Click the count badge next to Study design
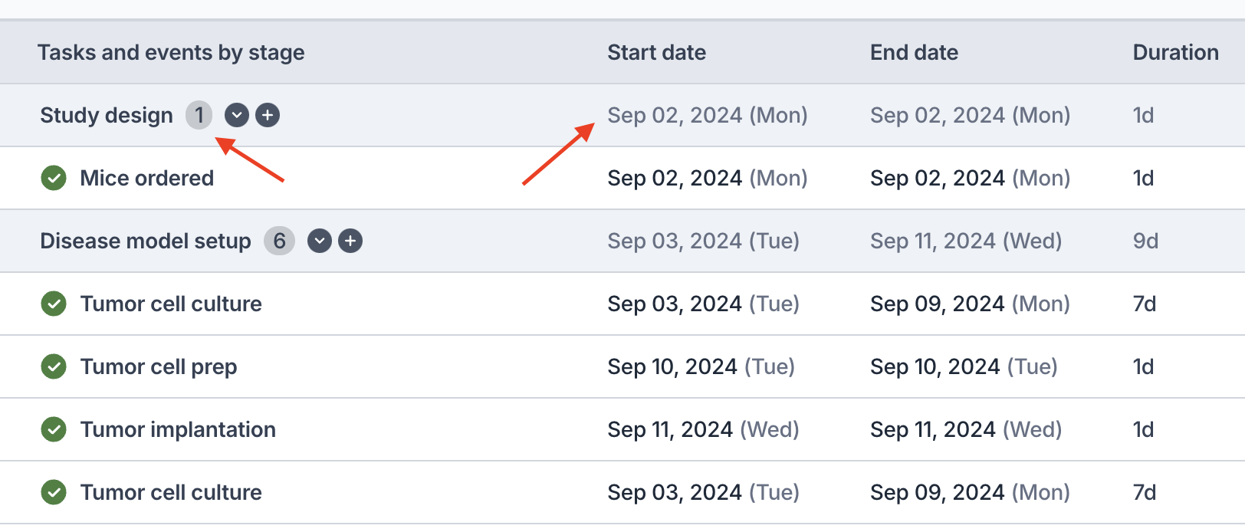The image size is (1245, 532). tap(199, 115)
